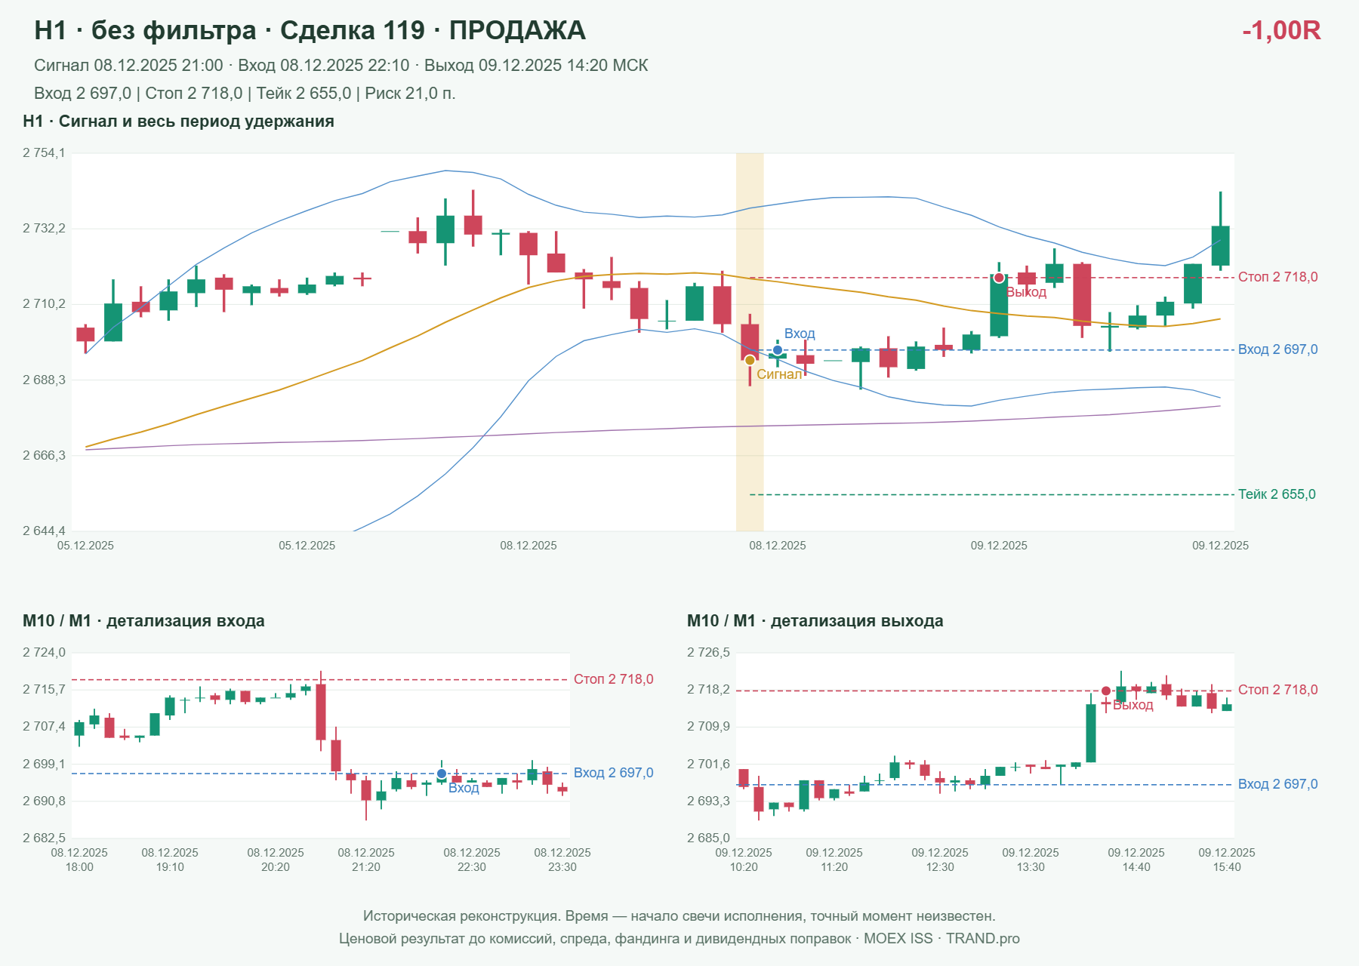The height and width of the screenshot is (966, 1359).
Task: Click the title 'H1 · без фильтра · Сделка 119 · ПРОДАЖА'
Action: (310, 30)
